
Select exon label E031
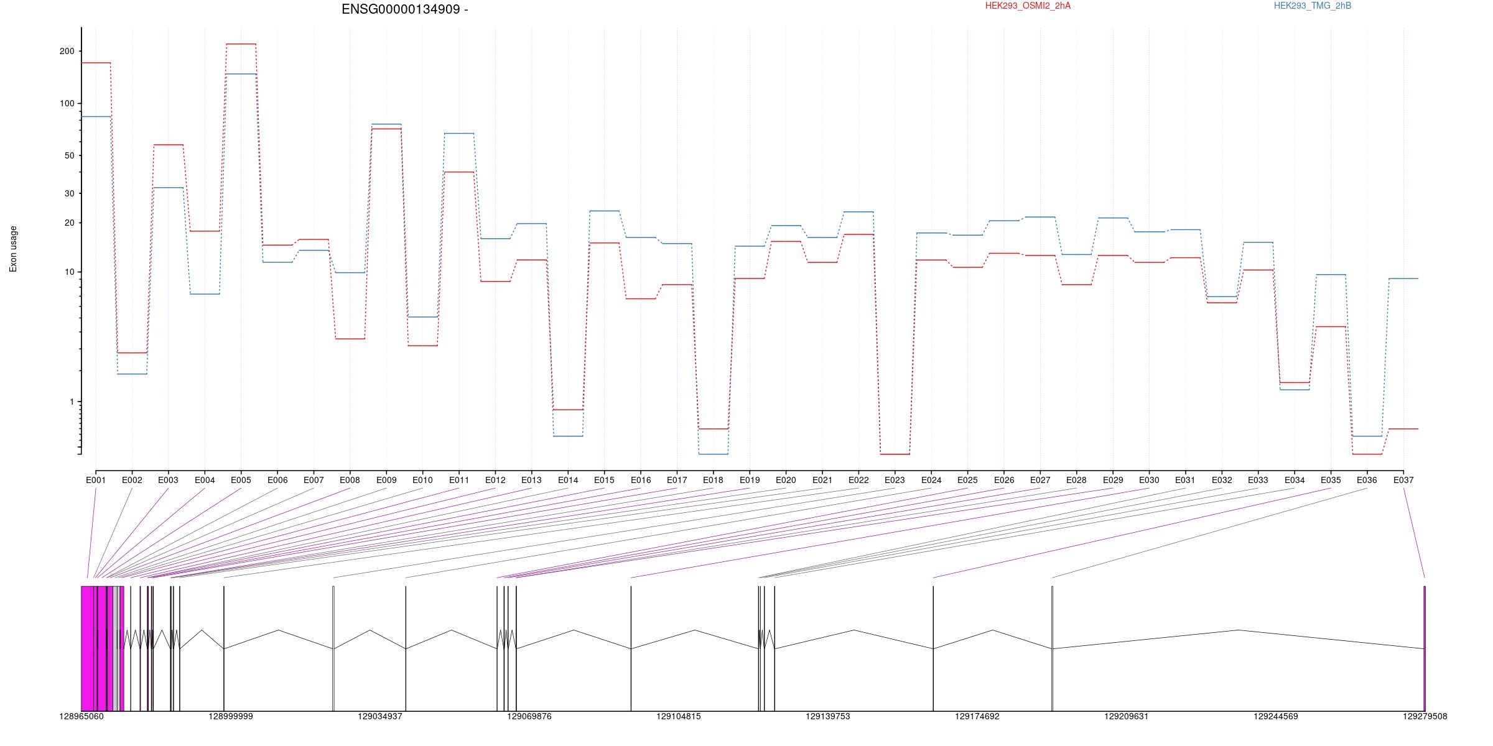tap(1185, 480)
